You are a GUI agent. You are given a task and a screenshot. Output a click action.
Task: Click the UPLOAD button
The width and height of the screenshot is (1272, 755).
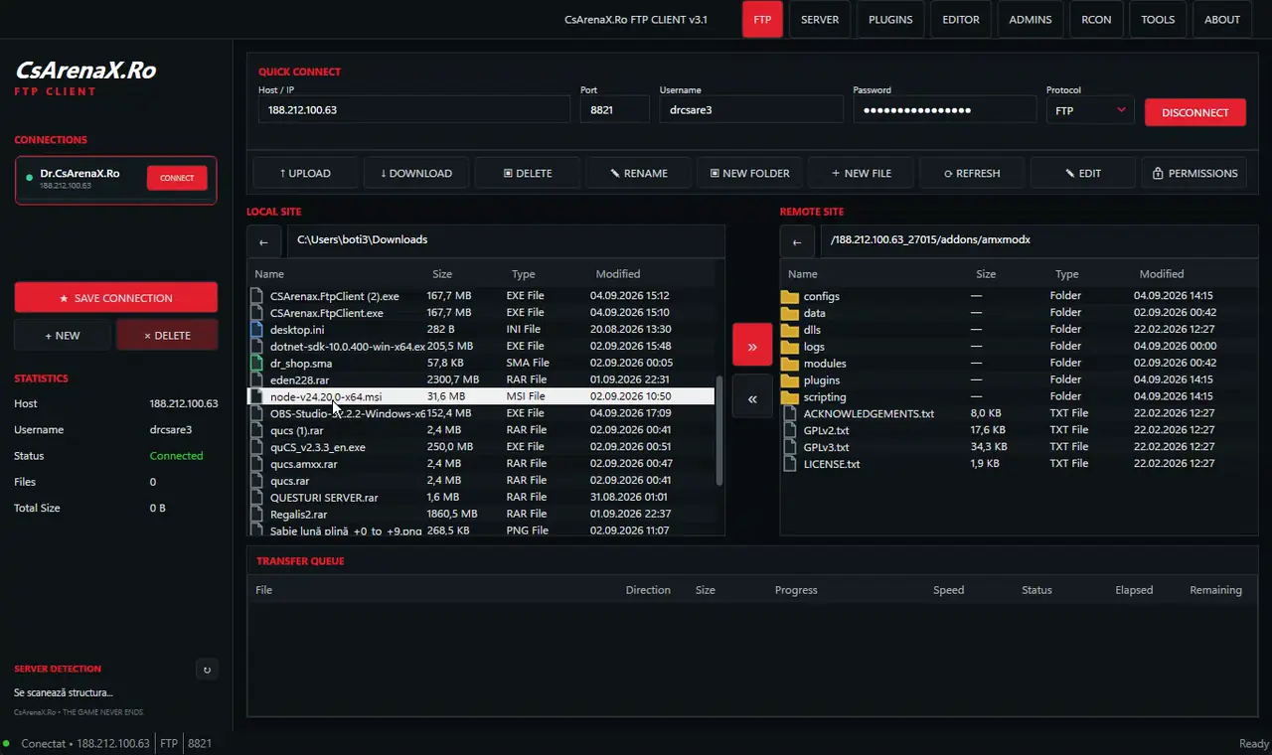[305, 173]
